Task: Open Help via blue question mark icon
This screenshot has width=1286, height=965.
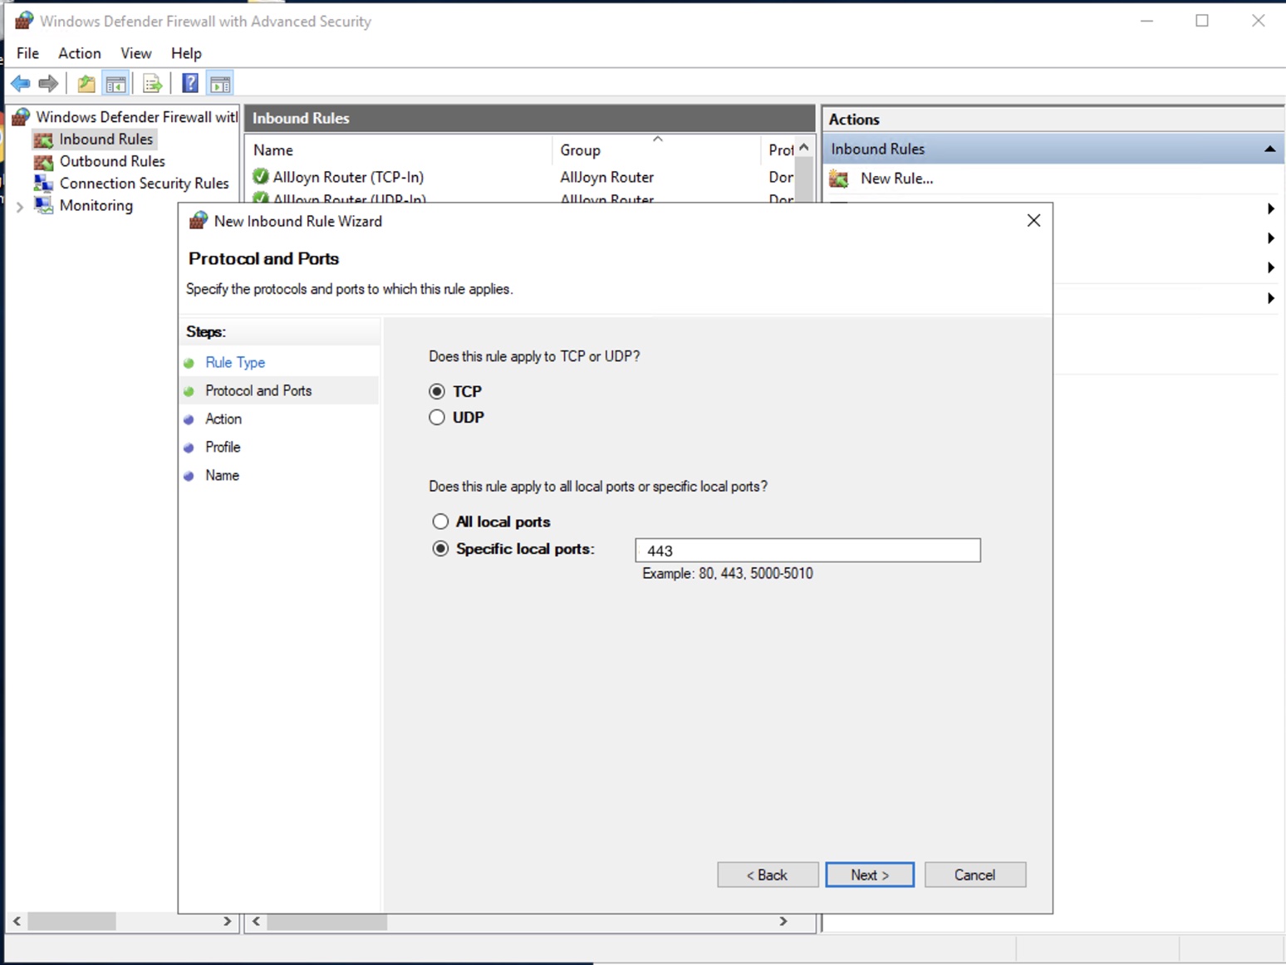Action: (x=190, y=83)
